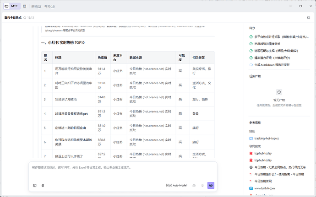Select the 爆款潜力评级 (六维度评分) todo text
Image resolution: width=316 pixels, height=197 pixels.
(x=272, y=58)
